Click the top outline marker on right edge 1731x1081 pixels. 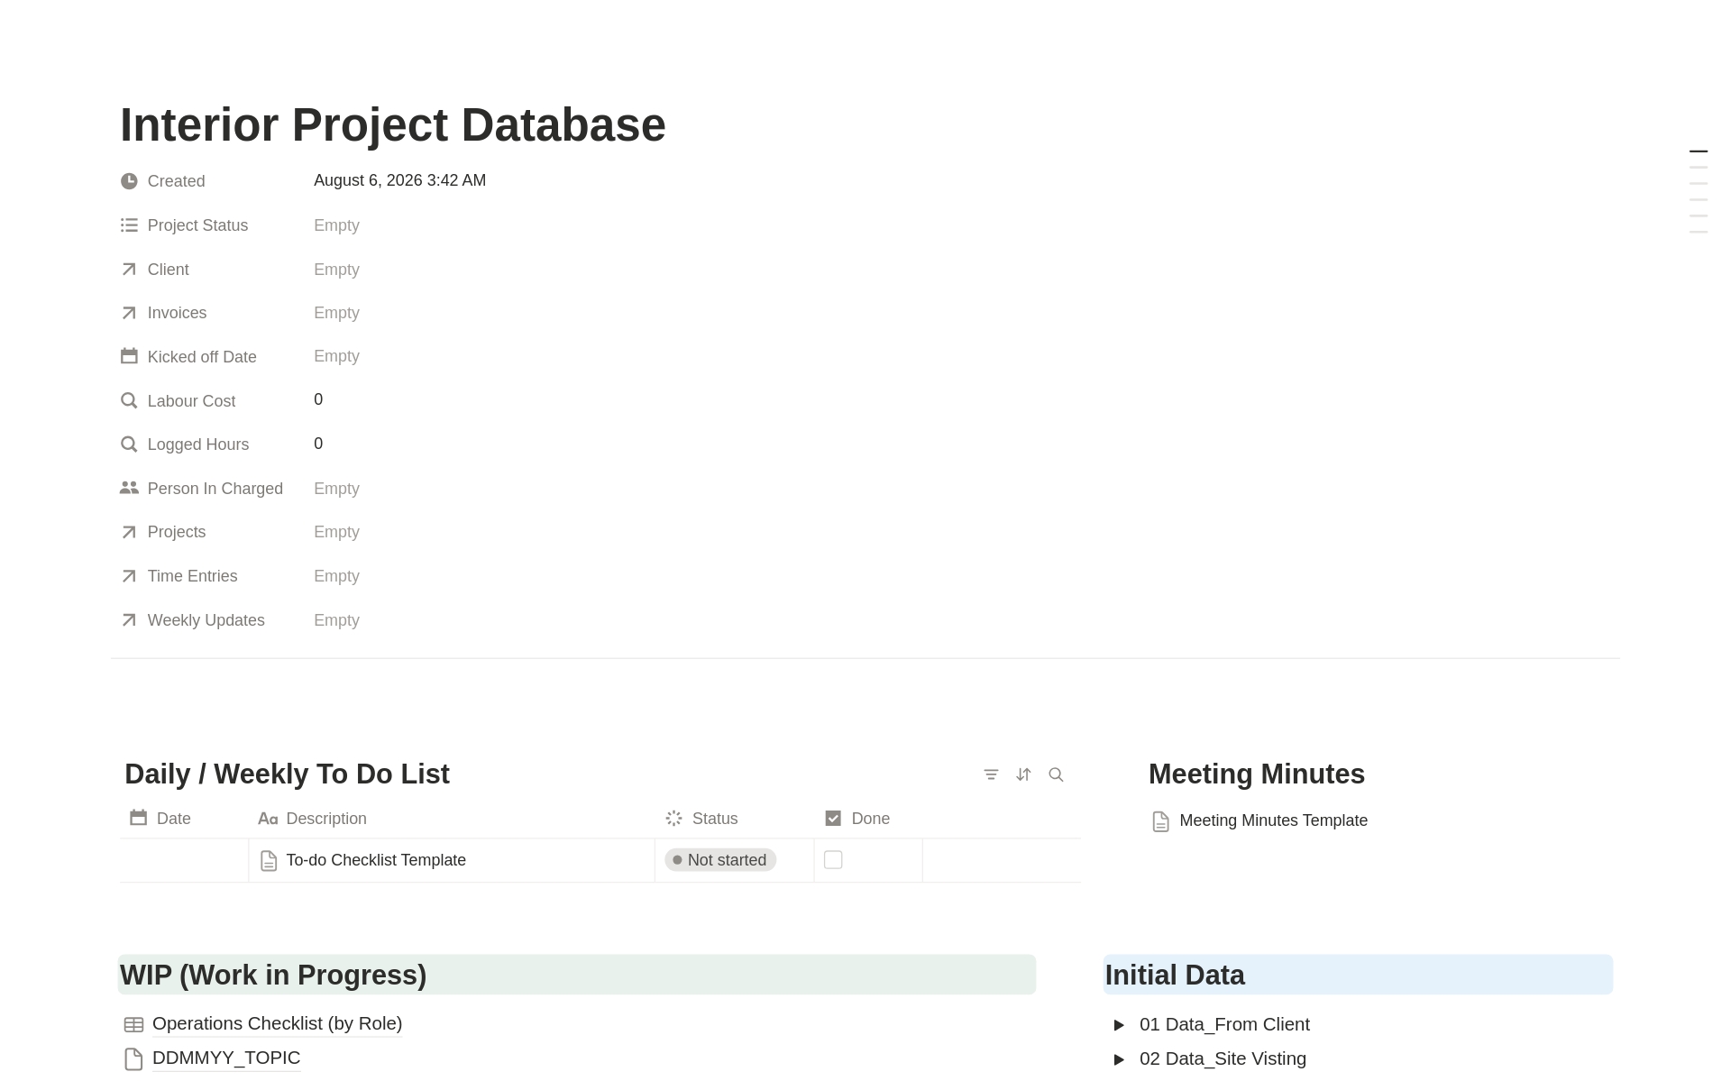pyautogui.click(x=1699, y=151)
